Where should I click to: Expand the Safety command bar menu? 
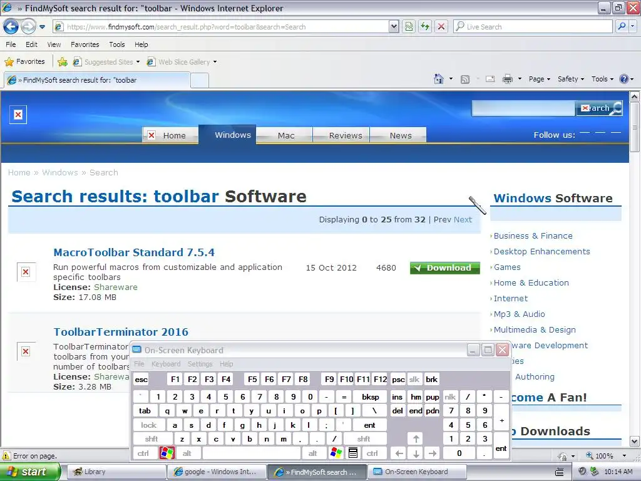point(571,79)
